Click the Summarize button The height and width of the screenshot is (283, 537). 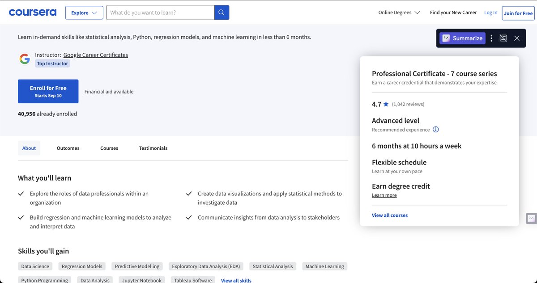tap(462, 38)
